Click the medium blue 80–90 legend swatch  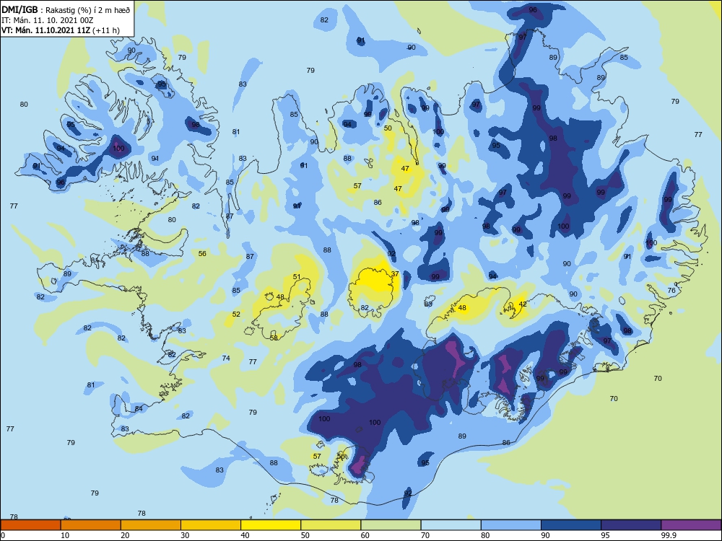pos(511,525)
